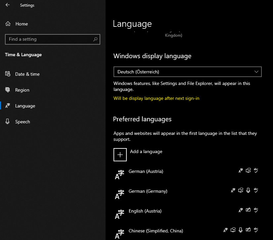Click German (Austria) spell-check abc icon

(x=256, y=171)
